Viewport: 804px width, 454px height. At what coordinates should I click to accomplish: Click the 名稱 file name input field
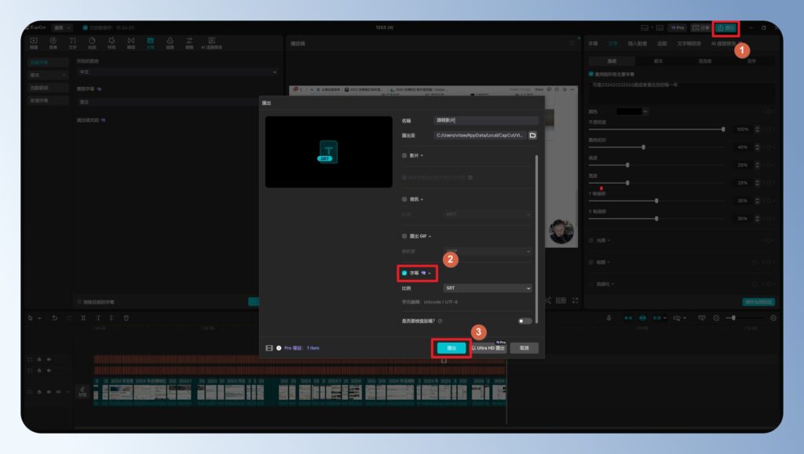[x=487, y=120]
